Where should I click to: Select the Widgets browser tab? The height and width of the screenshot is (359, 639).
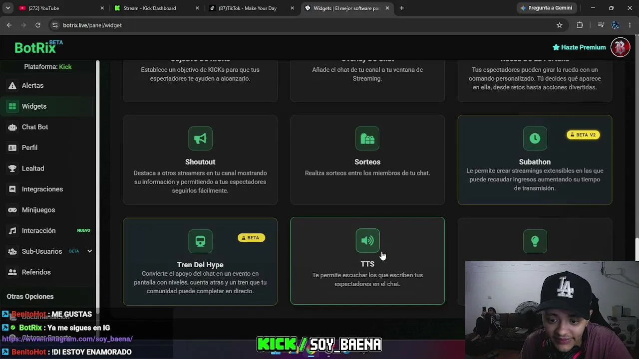(348, 8)
